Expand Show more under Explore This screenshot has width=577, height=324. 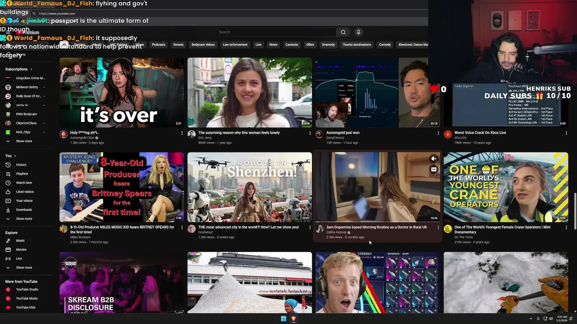pyautogui.click(x=24, y=268)
